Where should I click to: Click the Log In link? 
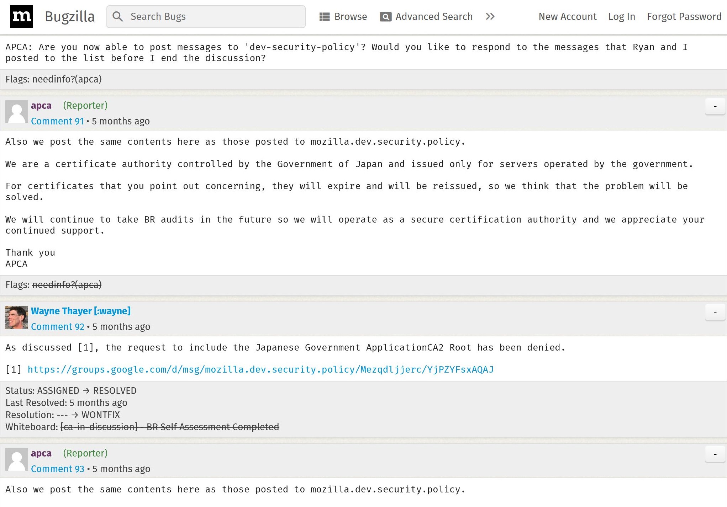click(x=621, y=16)
